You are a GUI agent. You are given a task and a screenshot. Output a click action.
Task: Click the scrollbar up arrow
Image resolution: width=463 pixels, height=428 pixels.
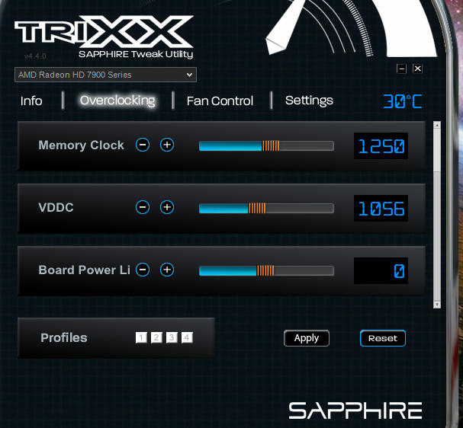click(437, 125)
